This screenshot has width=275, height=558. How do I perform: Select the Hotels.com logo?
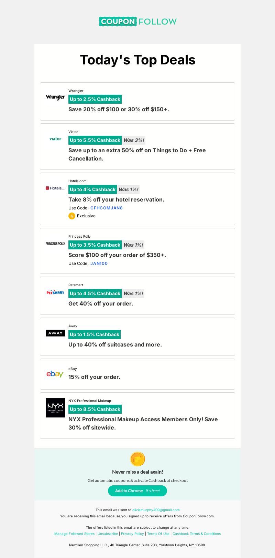click(x=55, y=188)
